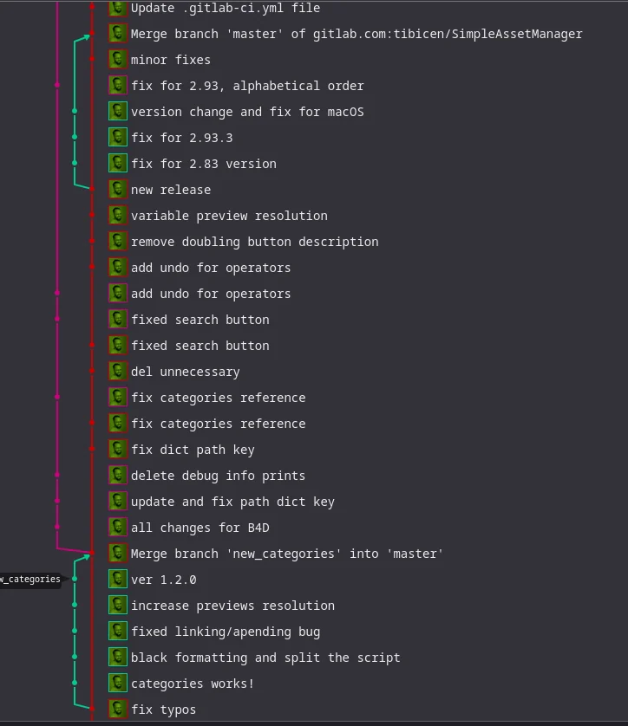Select the 'del unnecessary' commit
This screenshot has width=628, height=726.
186,372
